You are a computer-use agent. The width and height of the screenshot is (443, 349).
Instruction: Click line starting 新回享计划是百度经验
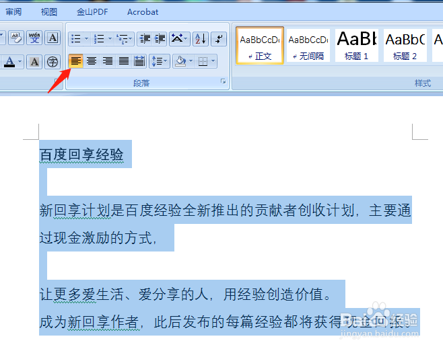[x=225, y=210]
